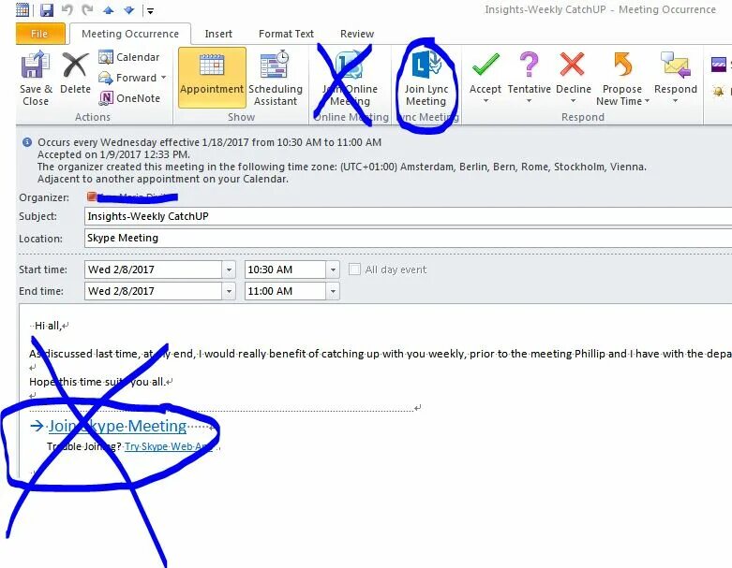Click the calendar icon in the title bar

(x=22, y=9)
